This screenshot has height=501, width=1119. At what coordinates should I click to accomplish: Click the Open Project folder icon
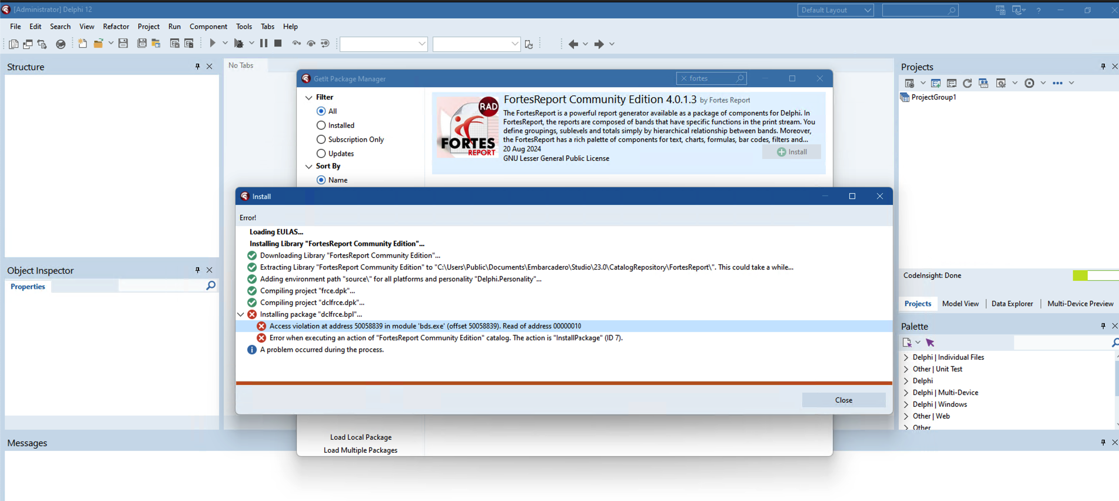click(x=98, y=44)
